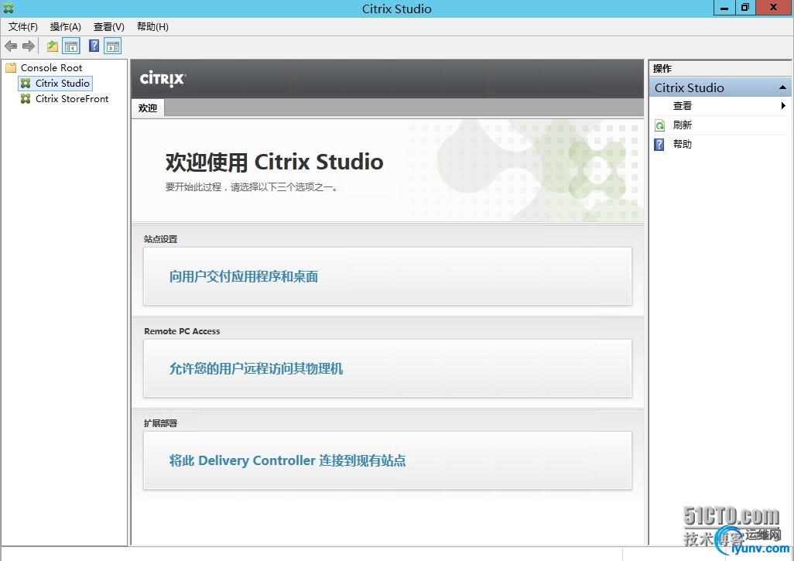Click 允许您的用户远程访问其物理机 link
794x561 pixels.
pos(256,368)
